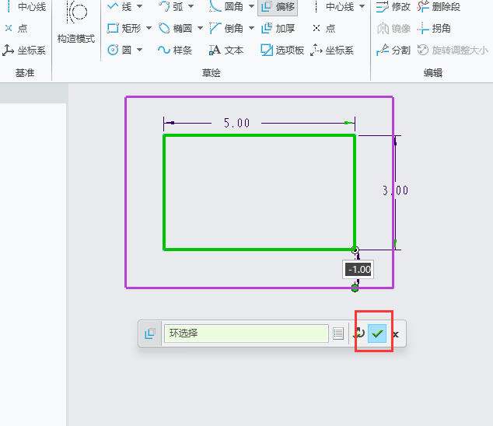Open the selection details list icon

click(x=338, y=333)
